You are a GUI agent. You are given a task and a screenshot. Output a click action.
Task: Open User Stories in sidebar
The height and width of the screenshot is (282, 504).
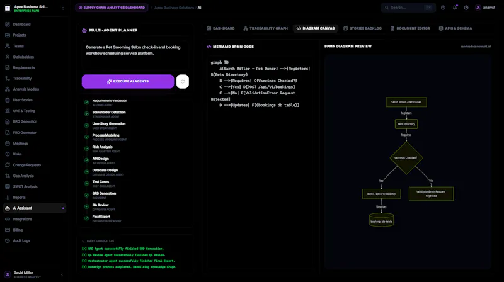34,100
